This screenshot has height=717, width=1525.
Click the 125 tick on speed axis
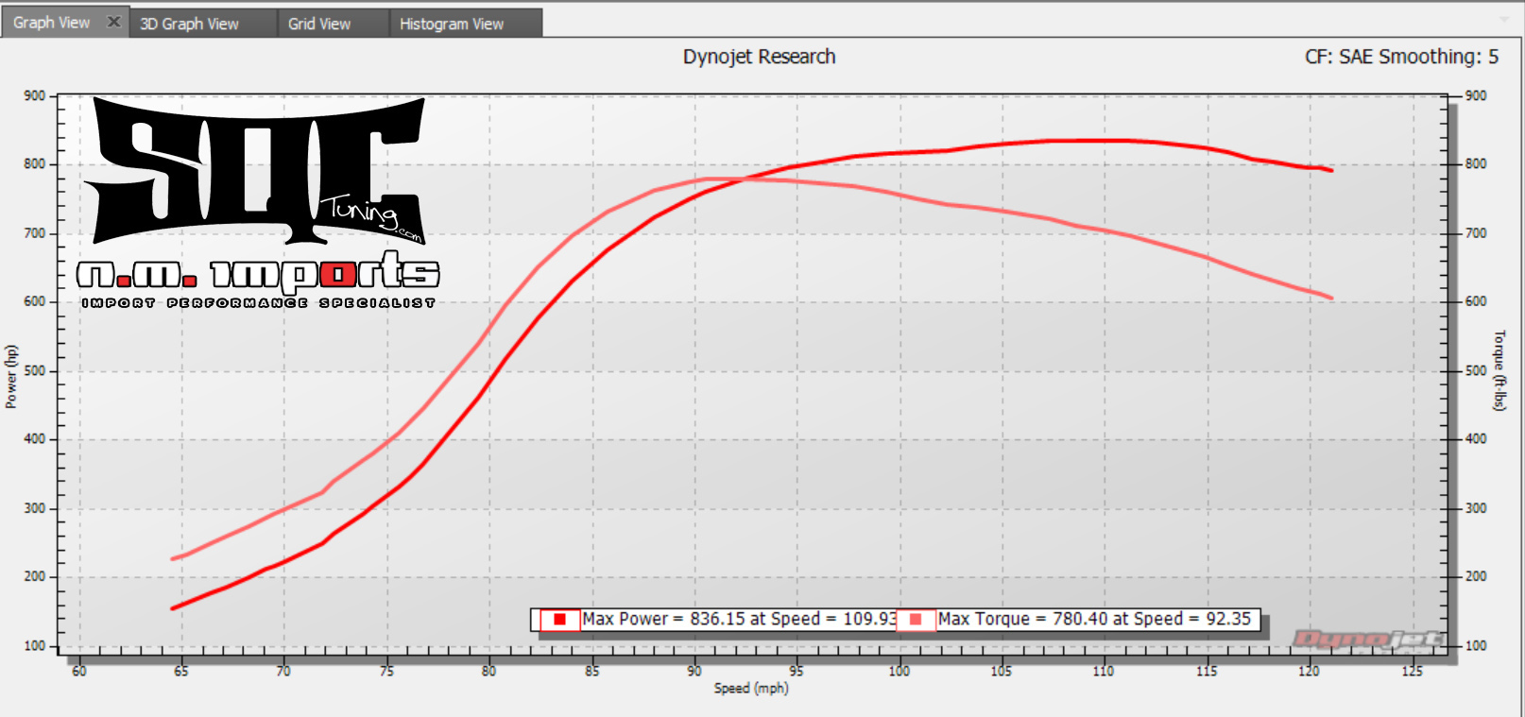pos(1412,671)
